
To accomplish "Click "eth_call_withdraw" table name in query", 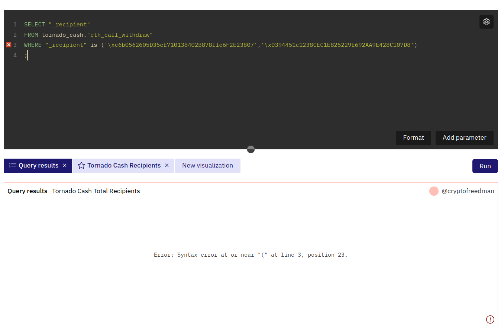I will tap(120, 35).
